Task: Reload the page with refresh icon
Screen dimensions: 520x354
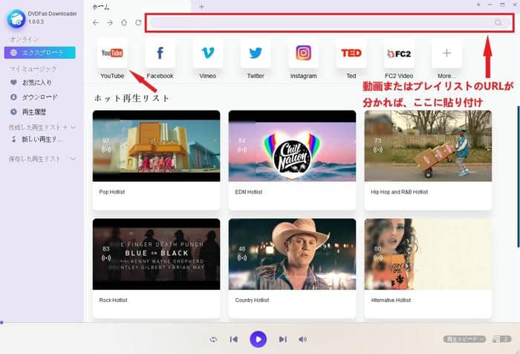Action: pos(138,22)
